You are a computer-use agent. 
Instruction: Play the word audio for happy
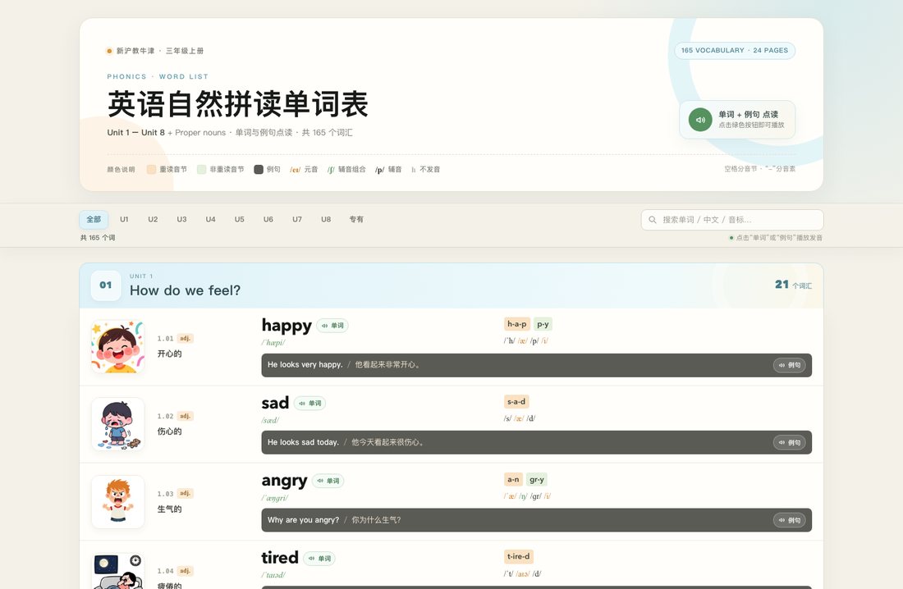pos(332,326)
